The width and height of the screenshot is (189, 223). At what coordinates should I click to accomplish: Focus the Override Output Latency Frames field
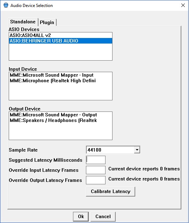(96, 180)
